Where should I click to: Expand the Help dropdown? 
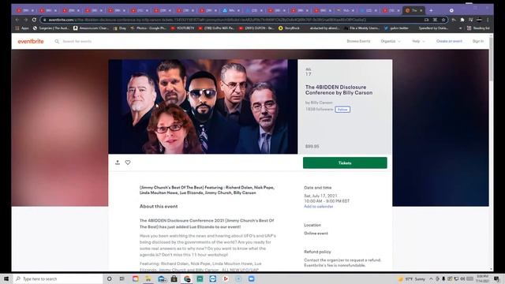(418, 41)
